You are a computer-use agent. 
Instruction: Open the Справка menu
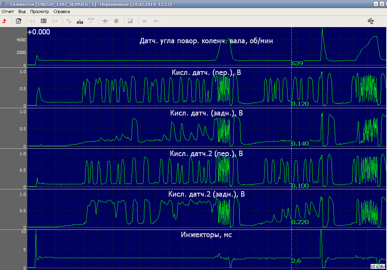[x=62, y=12]
